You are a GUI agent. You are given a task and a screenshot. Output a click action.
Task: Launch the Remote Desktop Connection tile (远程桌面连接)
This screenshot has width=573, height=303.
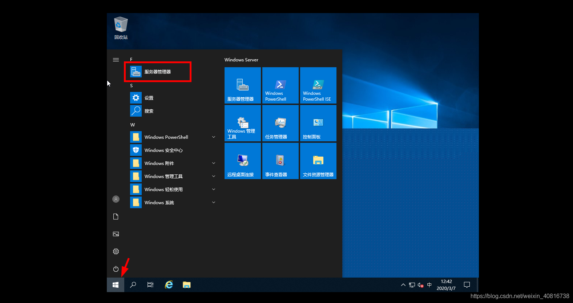coord(242,161)
